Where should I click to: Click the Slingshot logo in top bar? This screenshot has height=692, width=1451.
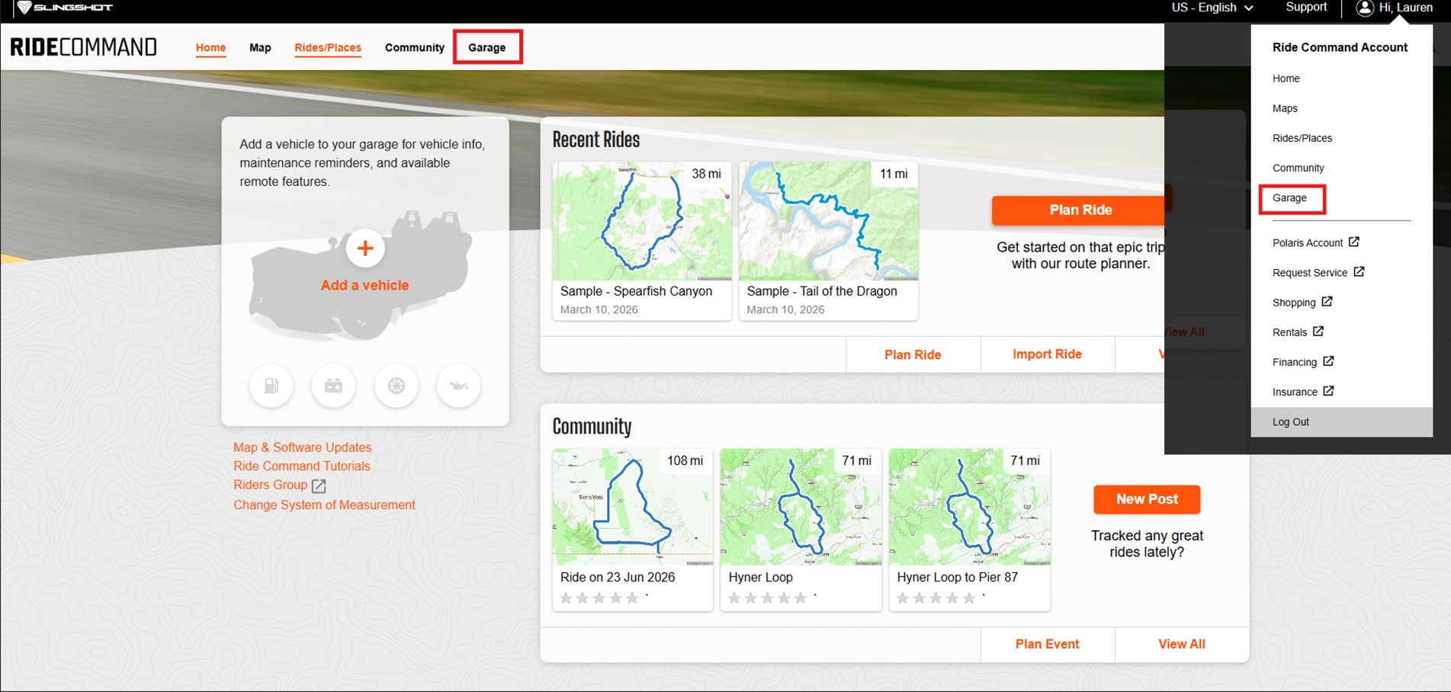(x=66, y=8)
